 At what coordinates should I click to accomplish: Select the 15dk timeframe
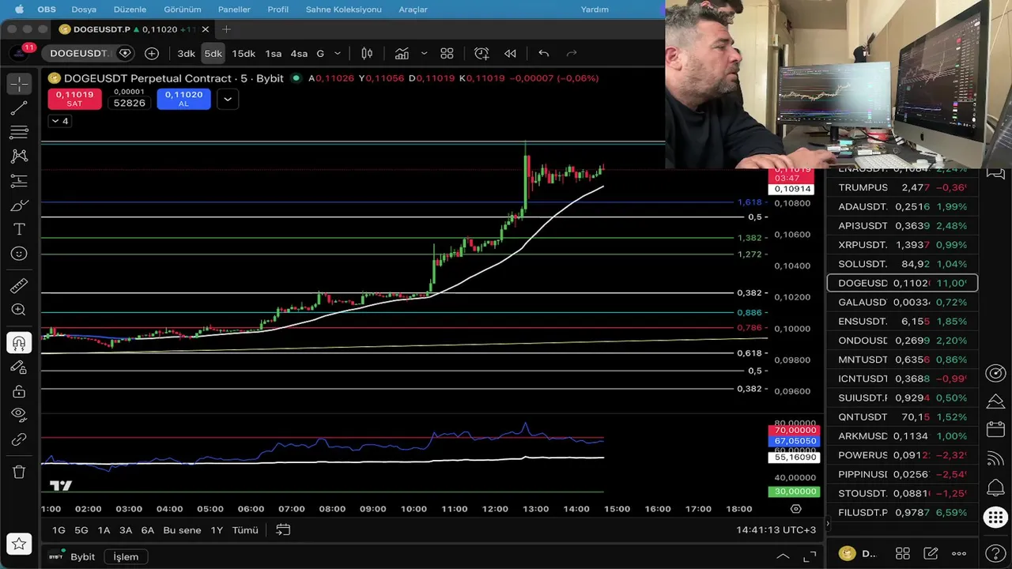[x=244, y=54]
